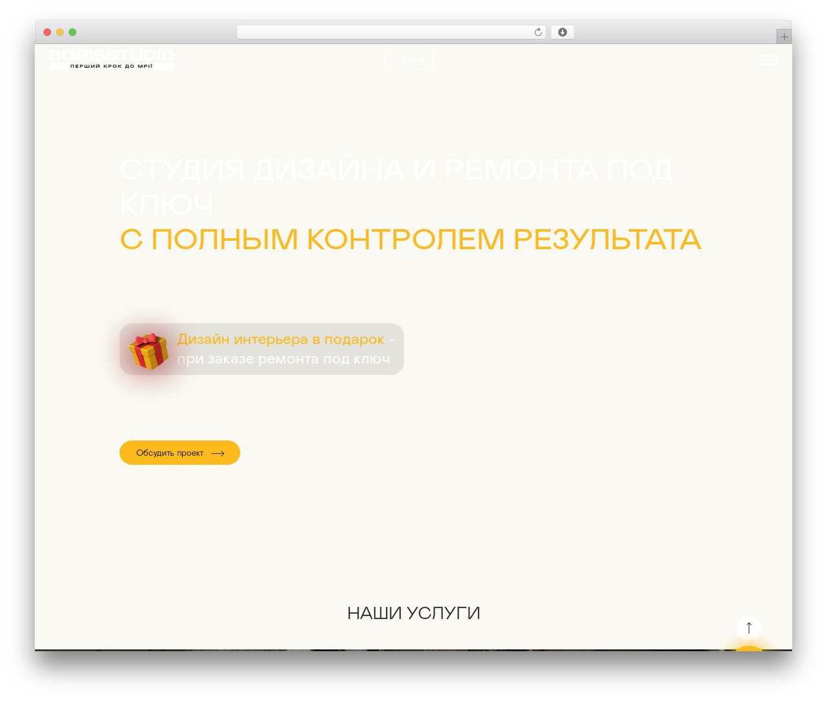
Task: Click the scroll-to-top arrow button
Action: [749, 627]
